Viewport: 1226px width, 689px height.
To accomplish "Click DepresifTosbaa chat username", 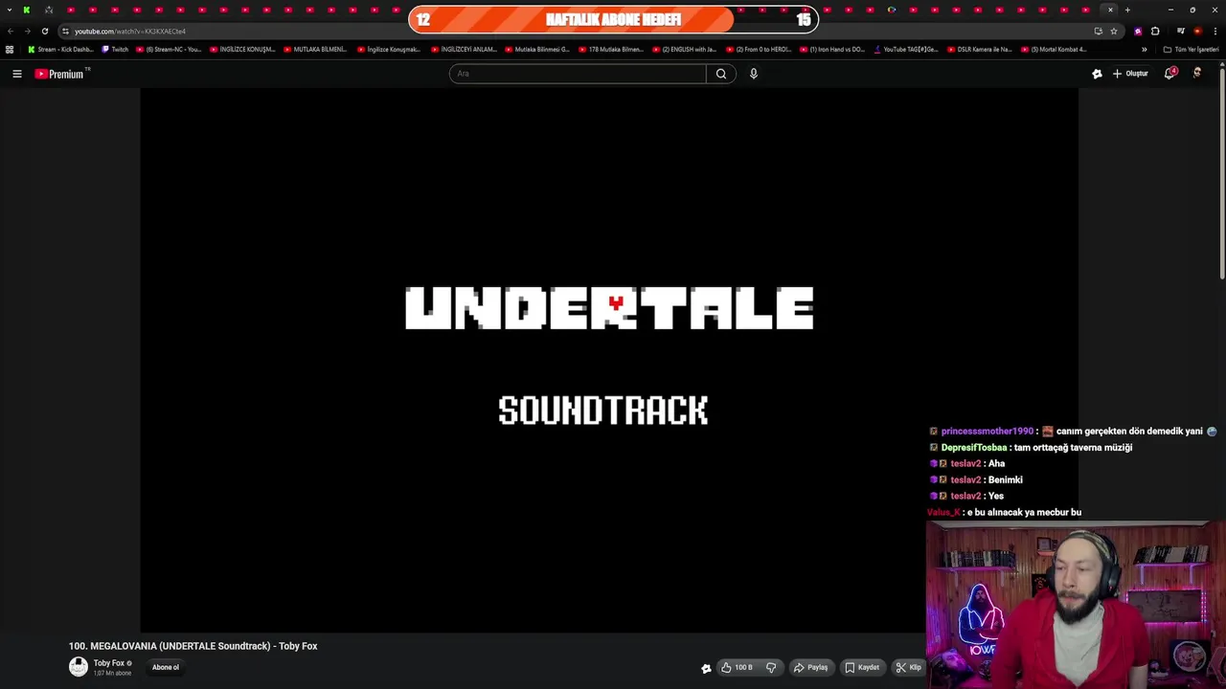I will (x=974, y=447).
